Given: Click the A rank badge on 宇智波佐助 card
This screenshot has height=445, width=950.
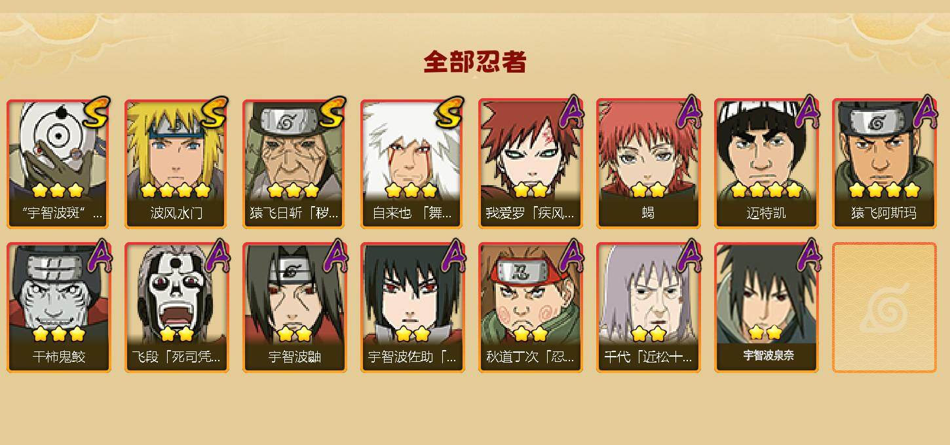Looking at the screenshot, I should [x=453, y=255].
